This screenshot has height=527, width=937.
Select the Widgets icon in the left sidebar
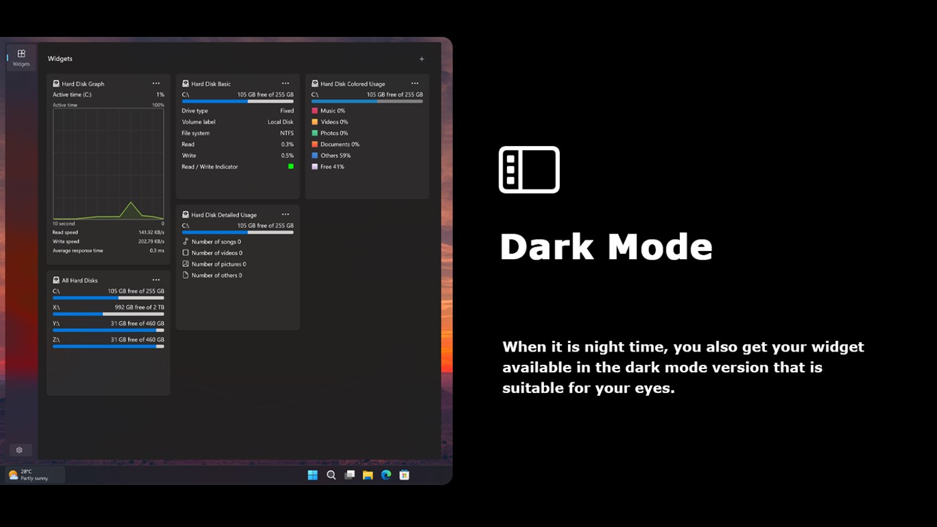coord(20,57)
